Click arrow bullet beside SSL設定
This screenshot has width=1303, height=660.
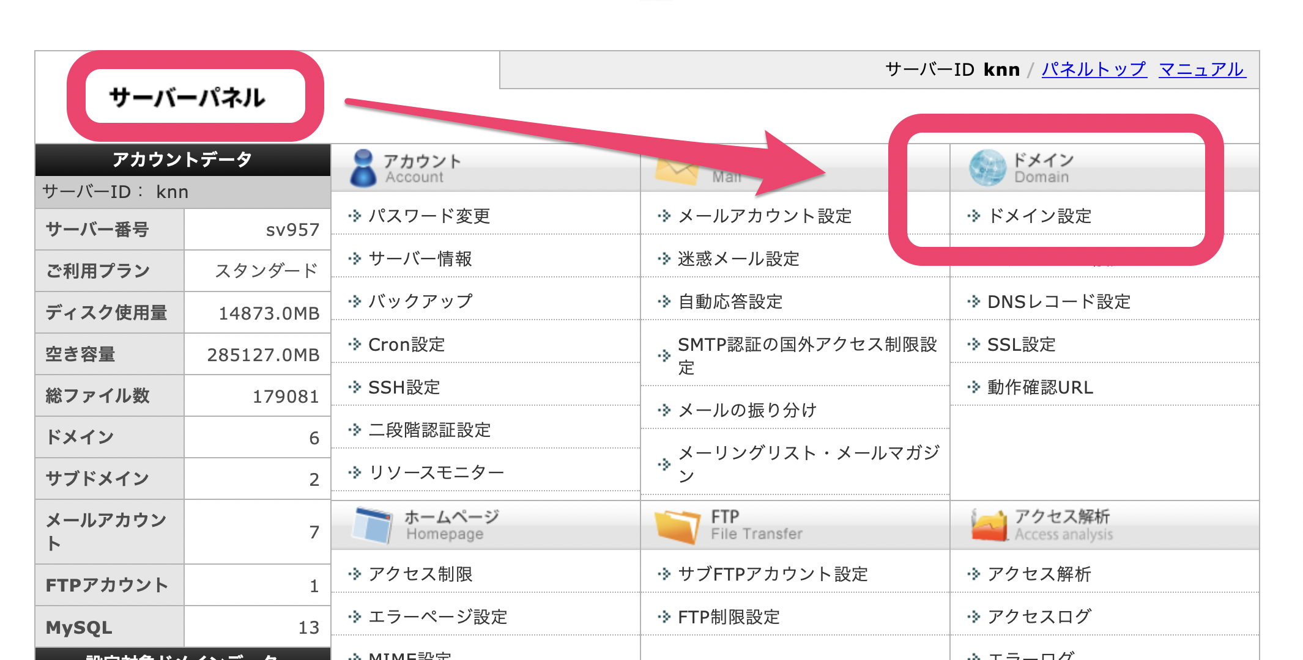tap(973, 344)
